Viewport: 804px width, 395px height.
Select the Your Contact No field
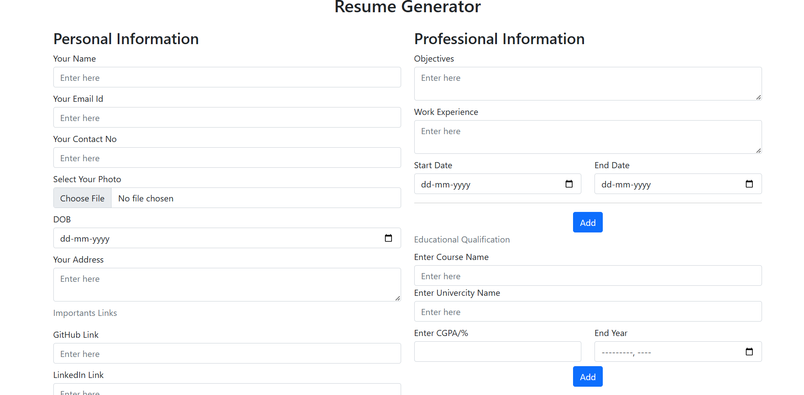227,158
